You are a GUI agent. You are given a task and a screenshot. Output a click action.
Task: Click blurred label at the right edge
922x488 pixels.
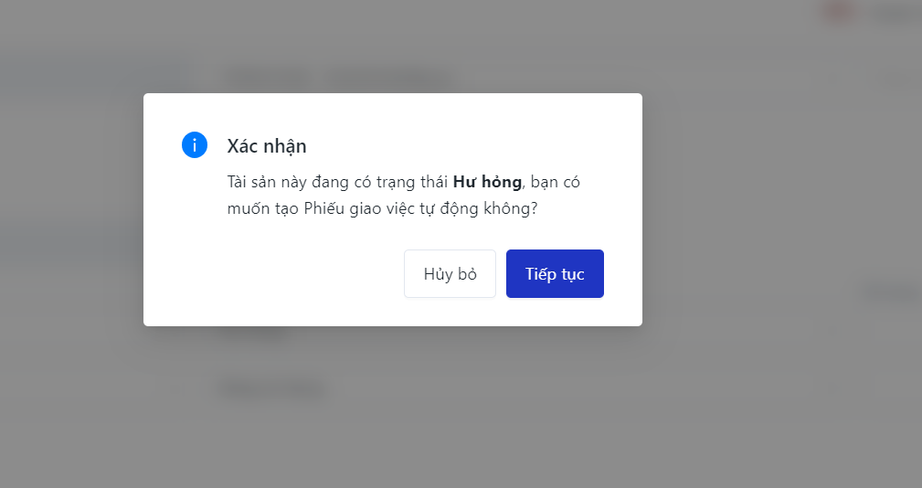pos(891,292)
